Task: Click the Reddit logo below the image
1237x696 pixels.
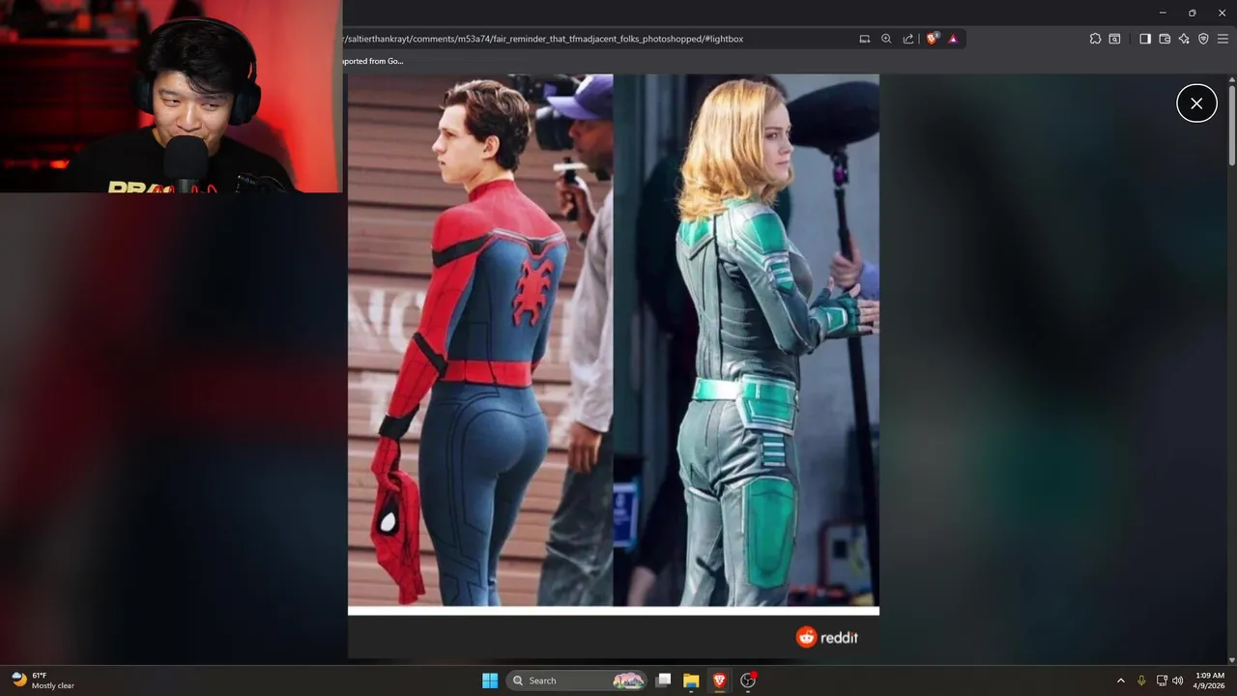Action: click(x=826, y=637)
